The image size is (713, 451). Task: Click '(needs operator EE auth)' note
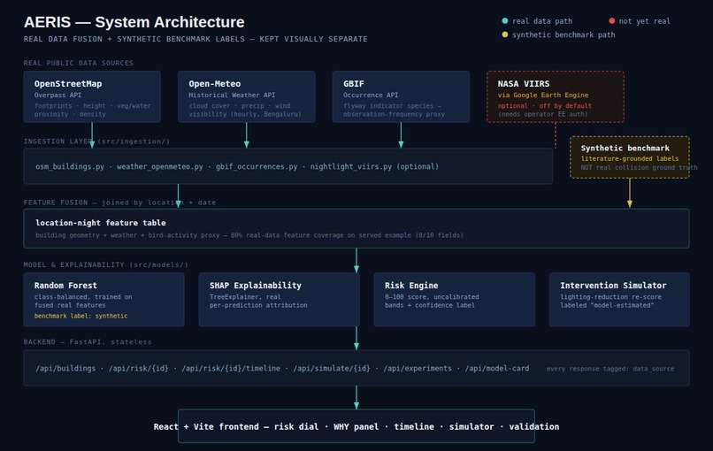542,114
